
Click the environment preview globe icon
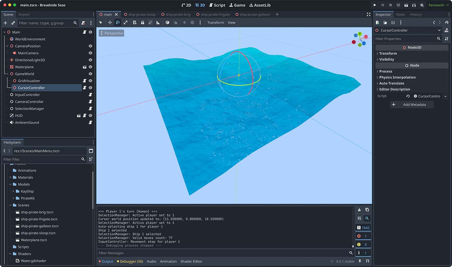pyautogui.click(x=193, y=22)
